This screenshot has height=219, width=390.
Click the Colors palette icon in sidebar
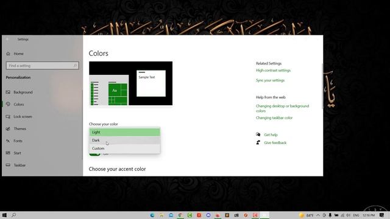point(8,104)
